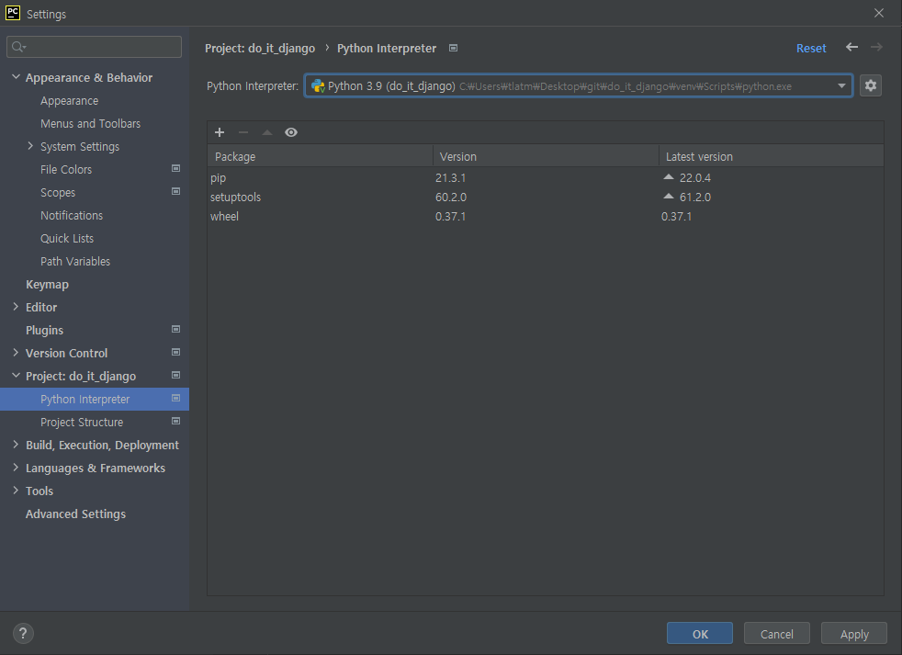The image size is (902, 655).
Task: Click project-level icon next to Scopes
Action: click(x=176, y=192)
